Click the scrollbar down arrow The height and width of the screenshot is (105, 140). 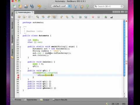(124, 96)
